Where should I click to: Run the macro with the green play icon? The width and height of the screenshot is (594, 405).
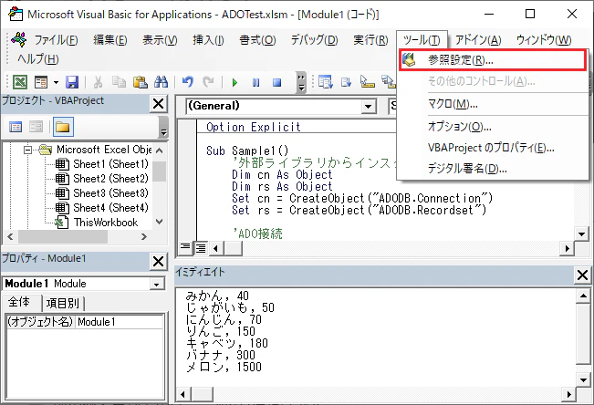tap(234, 82)
